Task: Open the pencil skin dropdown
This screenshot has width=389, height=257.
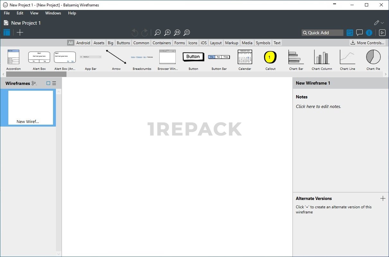Action: point(379,23)
